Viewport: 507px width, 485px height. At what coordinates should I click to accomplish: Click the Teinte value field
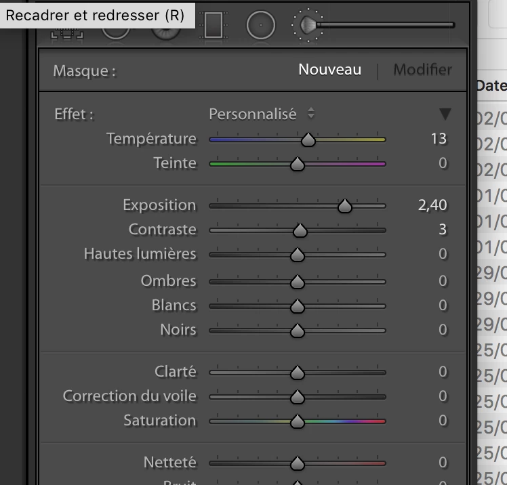[x=443, y=163]
